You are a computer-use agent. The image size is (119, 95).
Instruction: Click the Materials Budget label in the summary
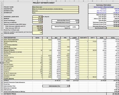[101, 15]
